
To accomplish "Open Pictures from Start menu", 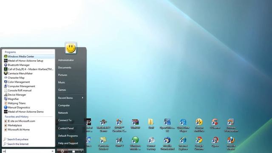I will (62, 75).
